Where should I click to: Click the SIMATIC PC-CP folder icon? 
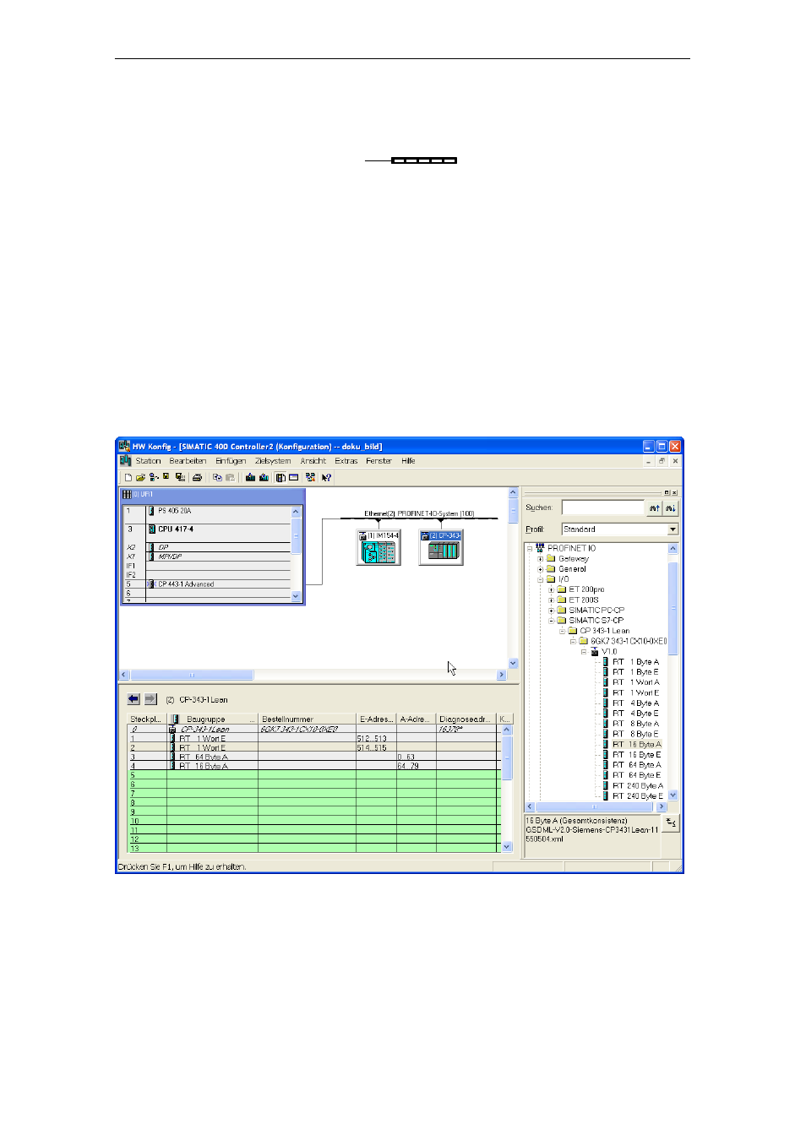point(562,611)
